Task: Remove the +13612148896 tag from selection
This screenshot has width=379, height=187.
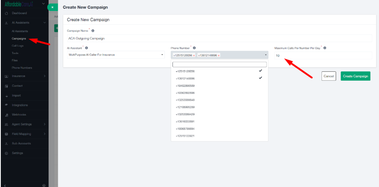Action: pyautogui.click(x=219, y=55)
